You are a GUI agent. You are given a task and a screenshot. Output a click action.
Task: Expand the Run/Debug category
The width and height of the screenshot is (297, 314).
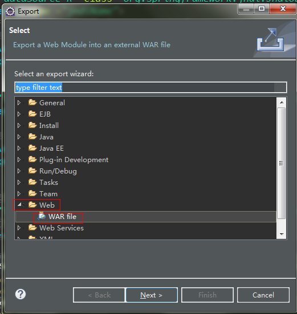click(x=19, y=171)
